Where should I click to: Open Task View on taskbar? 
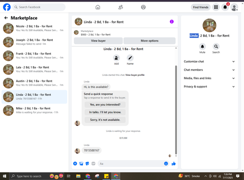(69, 176)
